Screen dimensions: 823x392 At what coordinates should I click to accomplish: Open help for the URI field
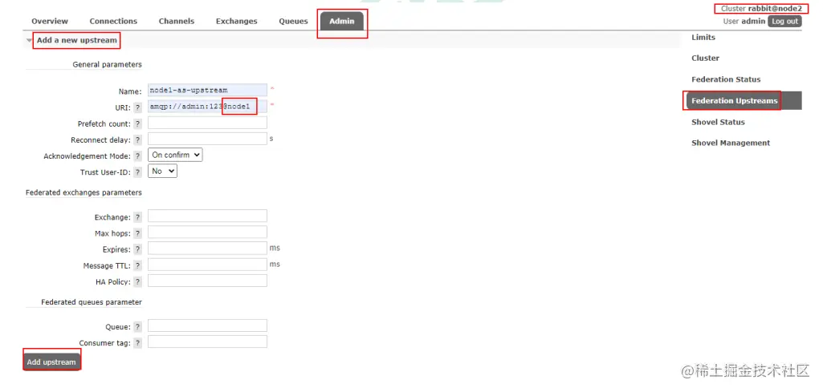point(137,107)
